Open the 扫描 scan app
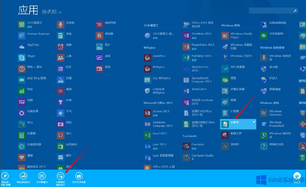Image resolution: width=306 pixels, height=187 pixels. click(64, 80)
